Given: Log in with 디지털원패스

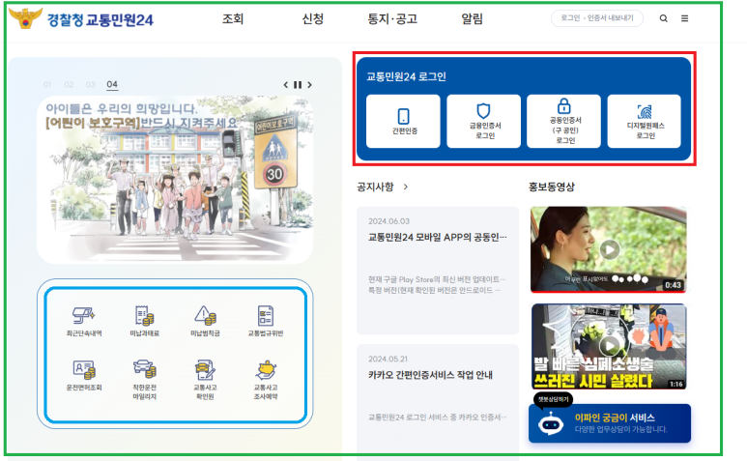Looking at the screenshot, I should click(x=645, y=121).
